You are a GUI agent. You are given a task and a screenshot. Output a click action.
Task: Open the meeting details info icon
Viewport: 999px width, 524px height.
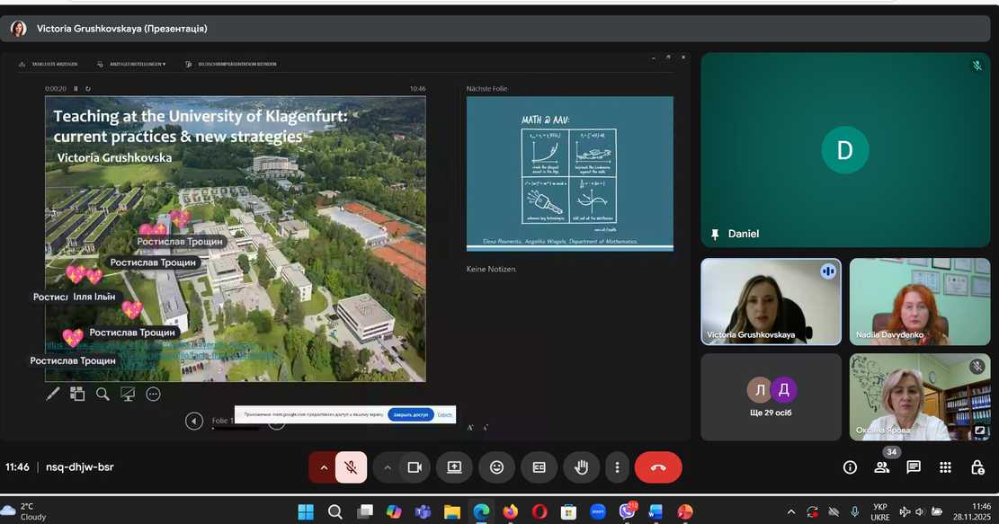point(850,467)
